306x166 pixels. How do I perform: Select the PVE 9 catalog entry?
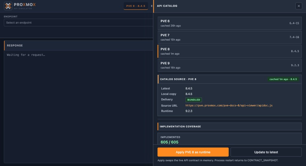point(229,65)
